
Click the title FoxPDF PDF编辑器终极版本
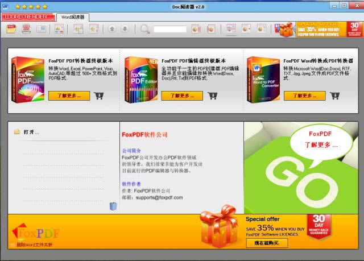click(193, 61)
